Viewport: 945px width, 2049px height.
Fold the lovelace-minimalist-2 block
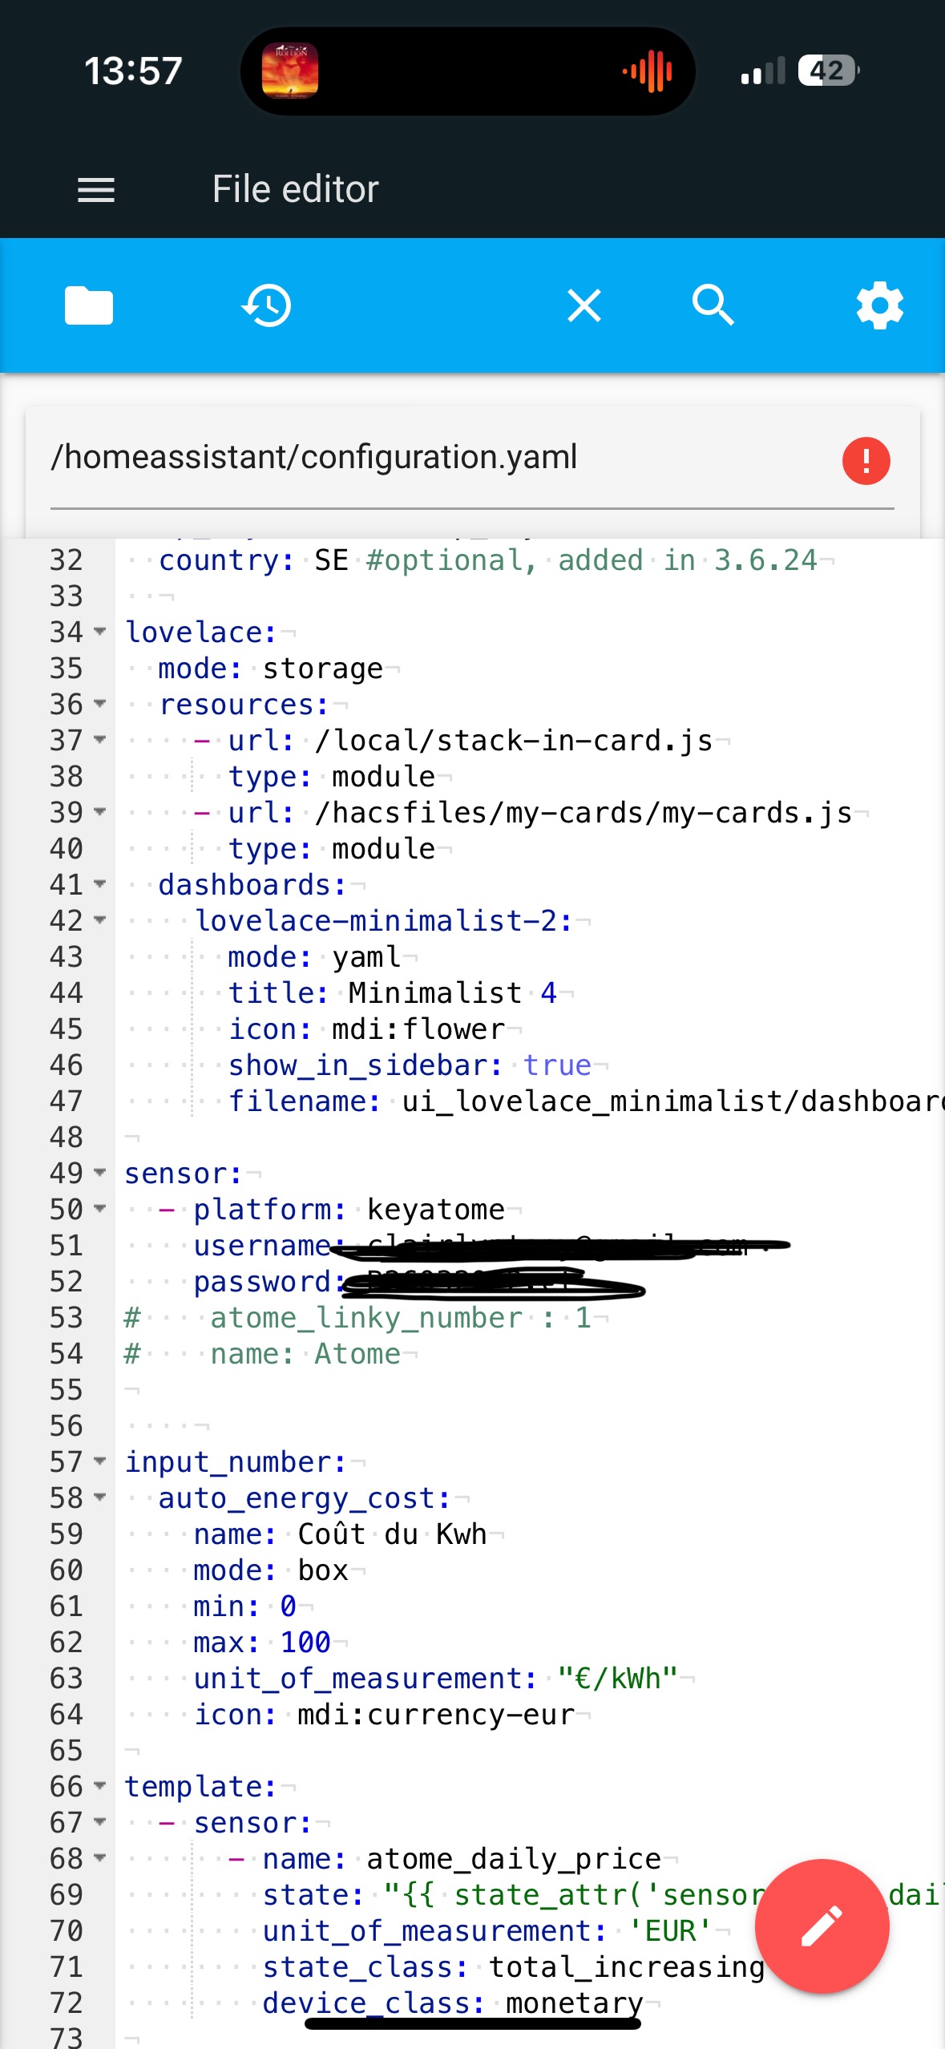coord(100,920)
